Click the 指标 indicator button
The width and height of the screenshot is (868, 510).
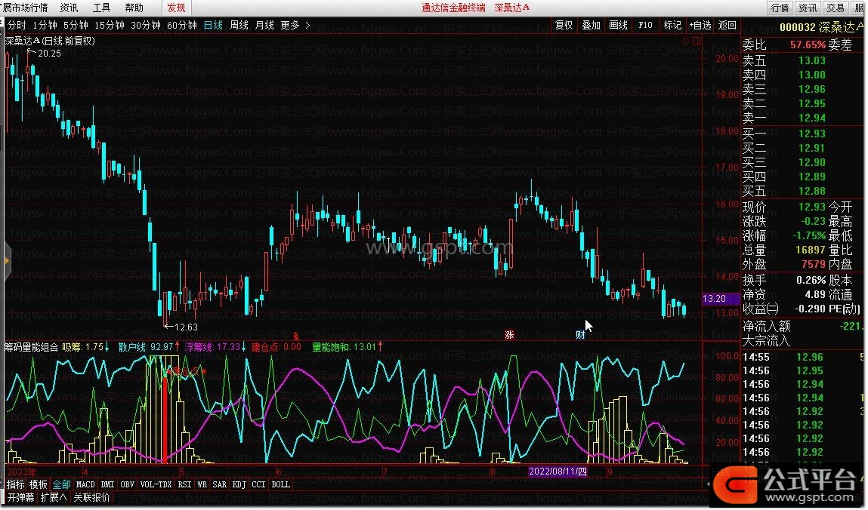[16, 484]
